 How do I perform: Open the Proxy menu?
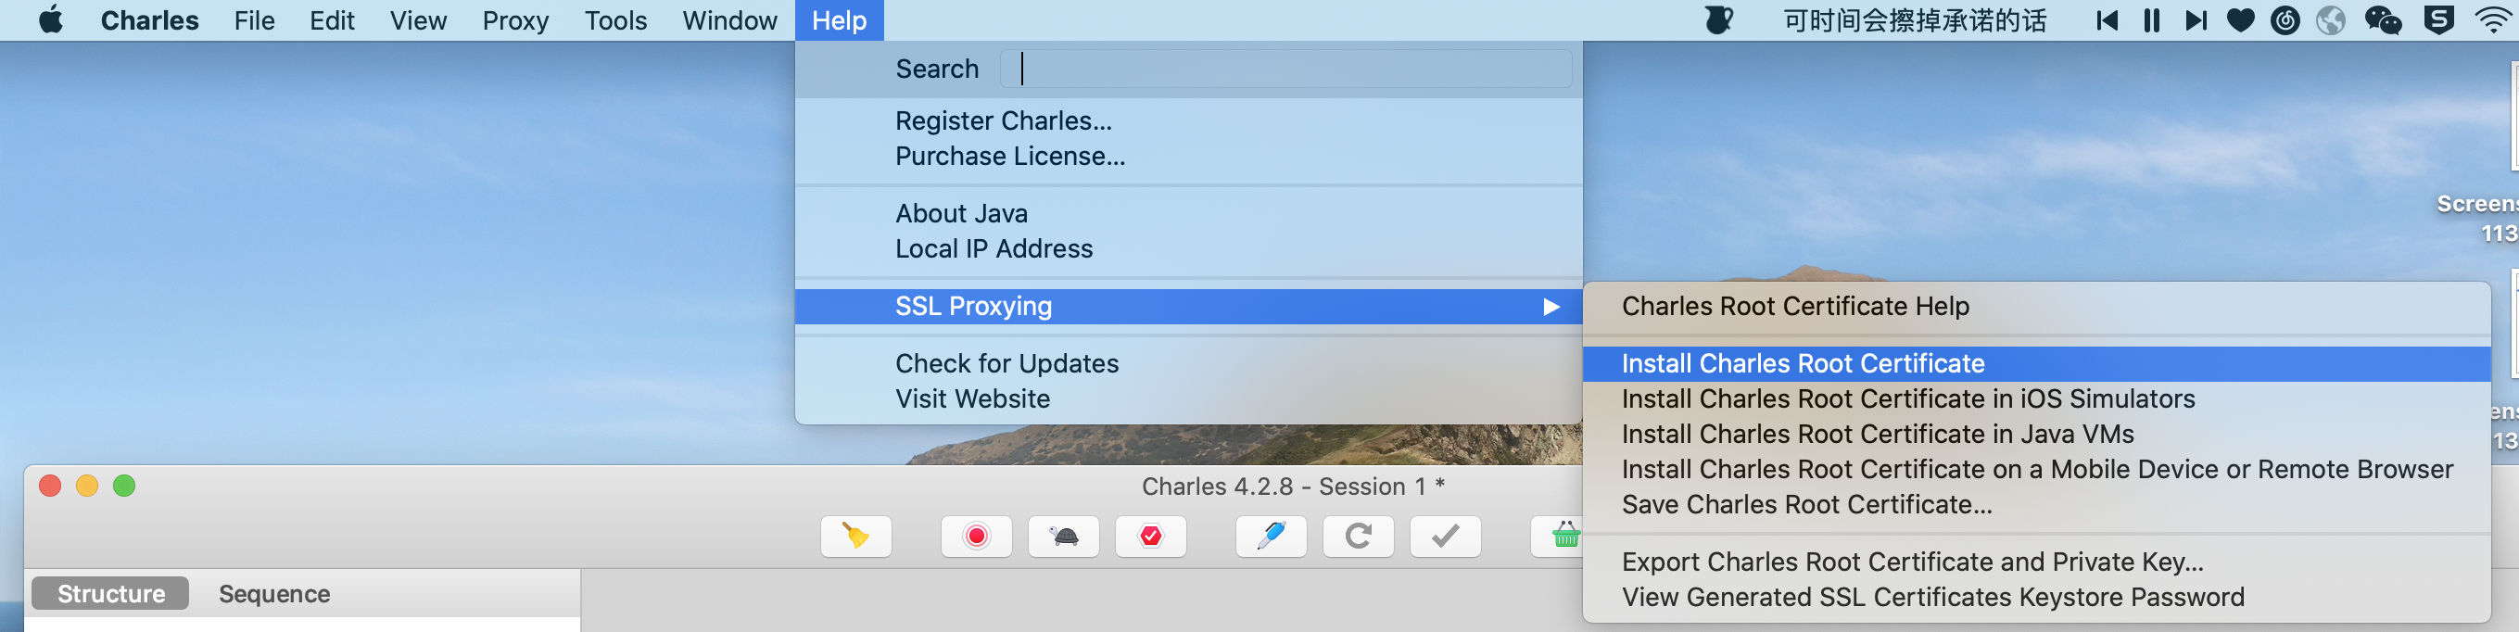pyautogui.click(x=514, y=20)
